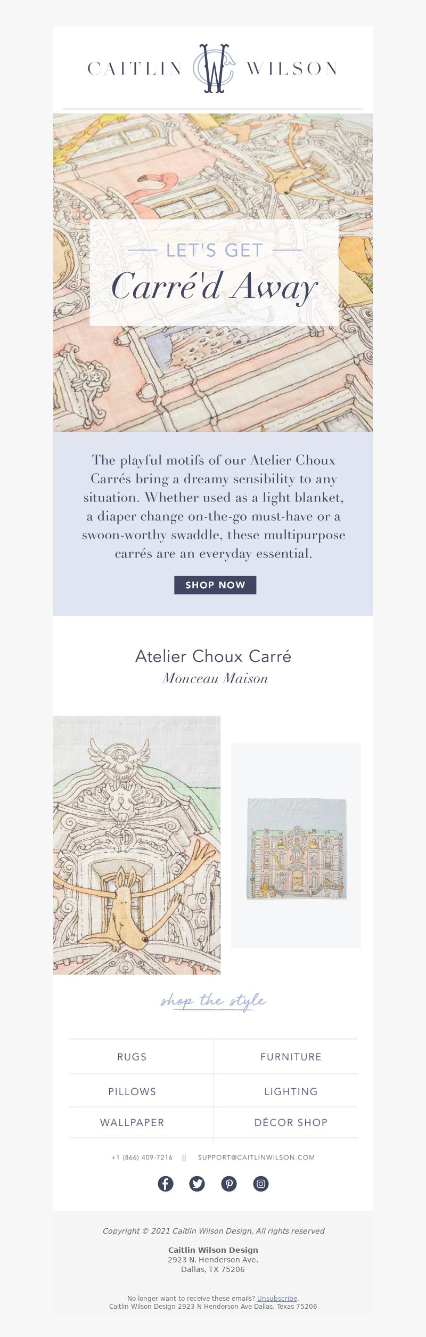The width and height of the screenshot is (426, 1337).
Task: Go to the Wallpaper category
Action: point(132,1122)
